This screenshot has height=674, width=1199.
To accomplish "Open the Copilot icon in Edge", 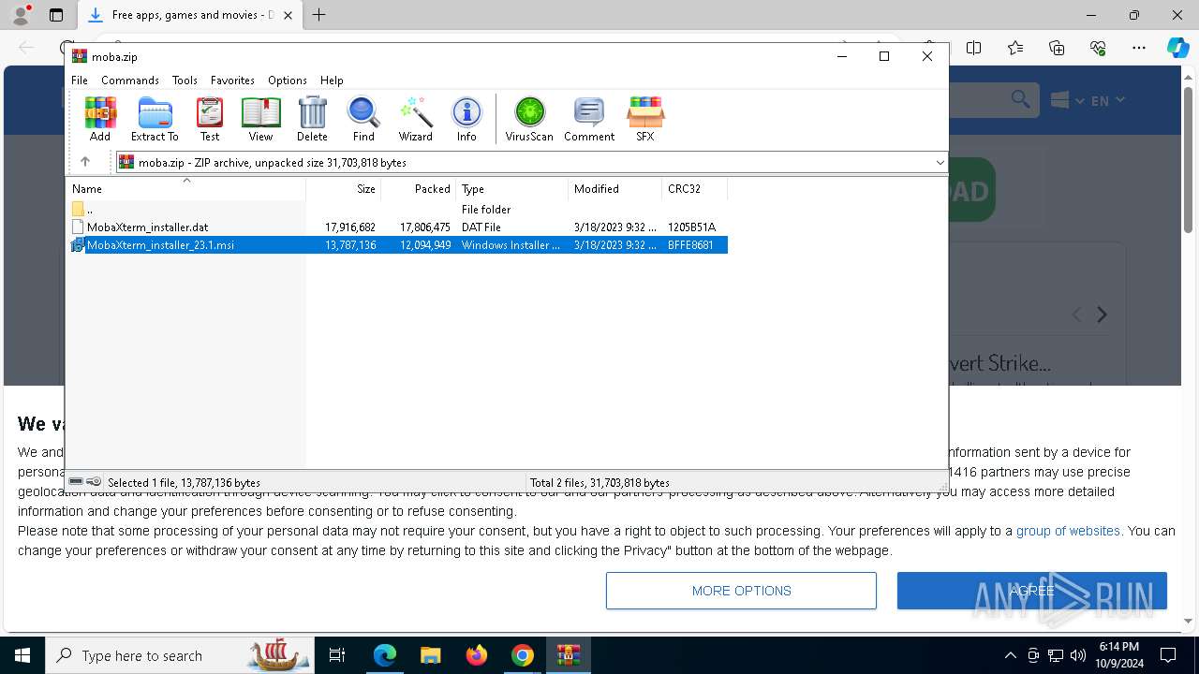I will click(1177, 48).
